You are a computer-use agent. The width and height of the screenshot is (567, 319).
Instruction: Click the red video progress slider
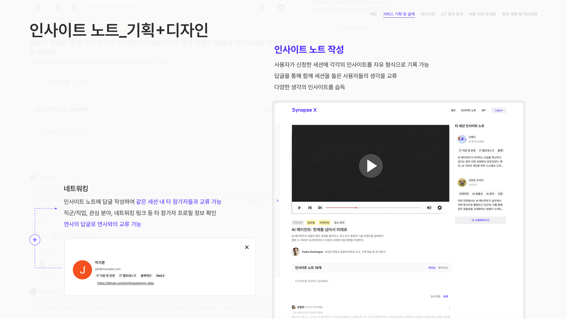click(x=373, y=208)
